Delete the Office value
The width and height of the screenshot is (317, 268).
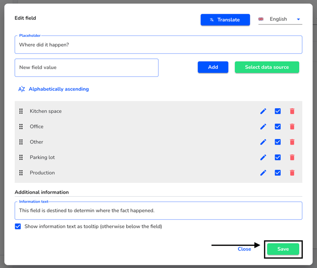[x=292, y=127]
